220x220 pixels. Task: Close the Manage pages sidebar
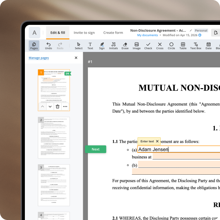tap(76, 58)
